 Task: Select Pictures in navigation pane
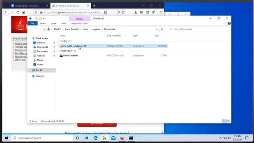(40, 56)
